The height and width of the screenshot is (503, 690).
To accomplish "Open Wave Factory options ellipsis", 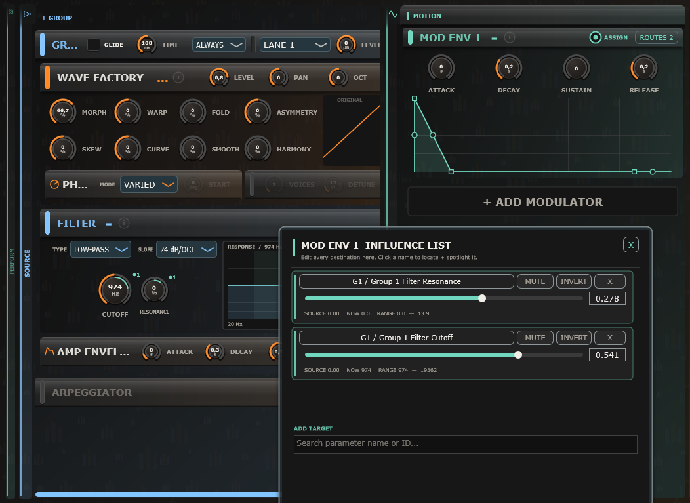I will point(163,80).
